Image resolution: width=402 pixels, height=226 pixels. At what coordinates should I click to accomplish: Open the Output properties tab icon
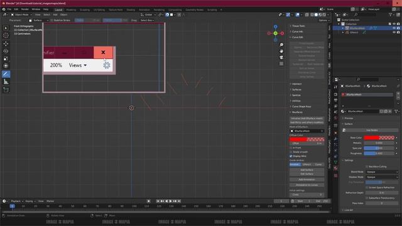tap(335, 100)
